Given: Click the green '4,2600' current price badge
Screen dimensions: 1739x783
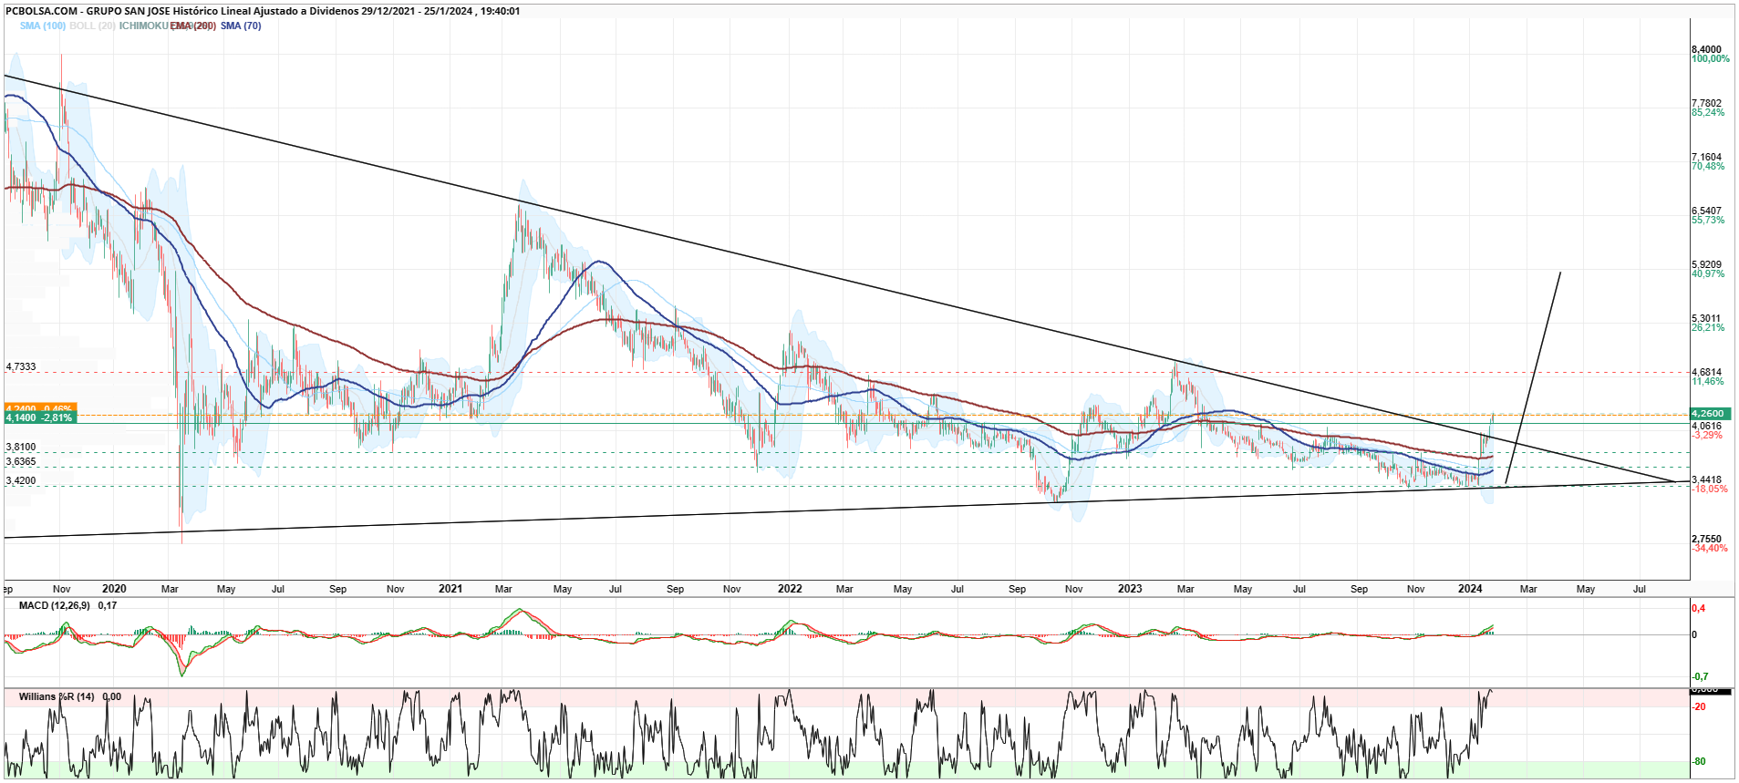Looking at the screenshot, I should [1712, 414].
